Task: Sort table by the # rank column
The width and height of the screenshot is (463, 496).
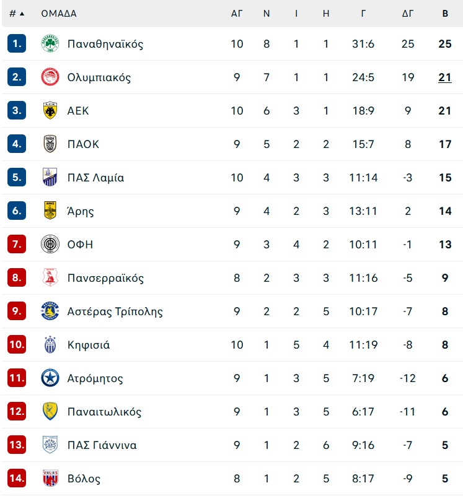Action: tap(17, 14)
